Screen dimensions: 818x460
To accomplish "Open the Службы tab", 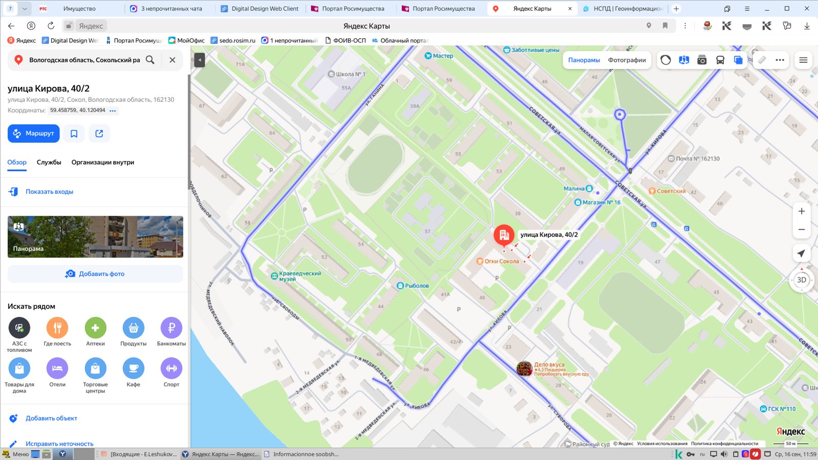I will 49,162.
